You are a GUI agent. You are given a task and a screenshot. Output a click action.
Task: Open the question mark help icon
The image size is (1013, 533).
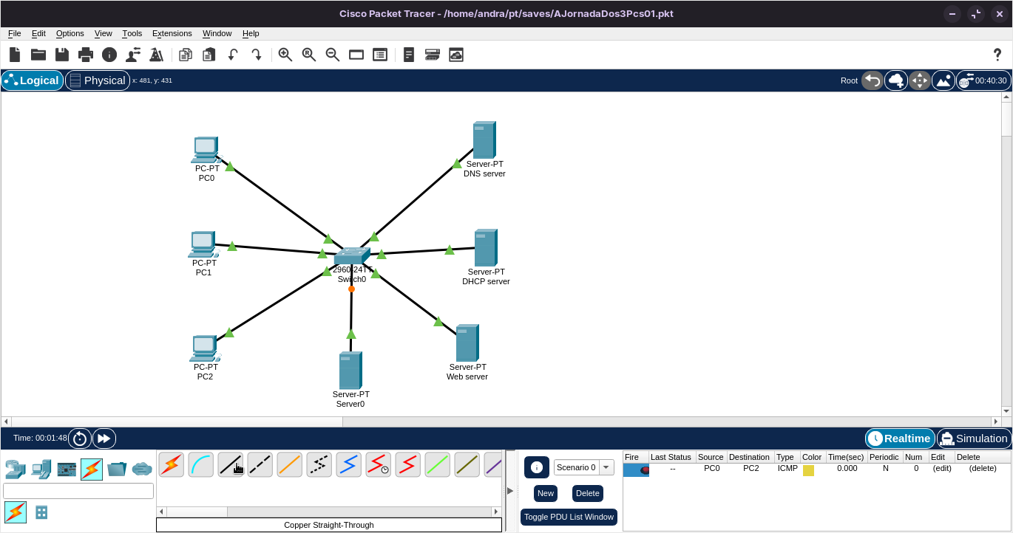click(x=997, y=55)
